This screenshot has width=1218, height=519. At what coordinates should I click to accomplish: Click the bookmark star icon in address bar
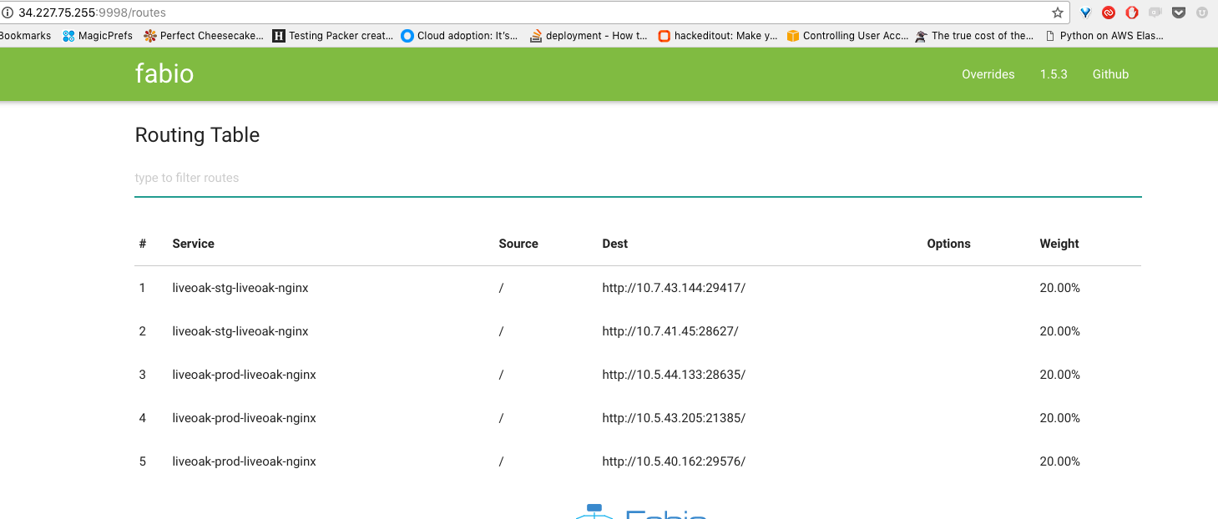tap(1058, 13)
